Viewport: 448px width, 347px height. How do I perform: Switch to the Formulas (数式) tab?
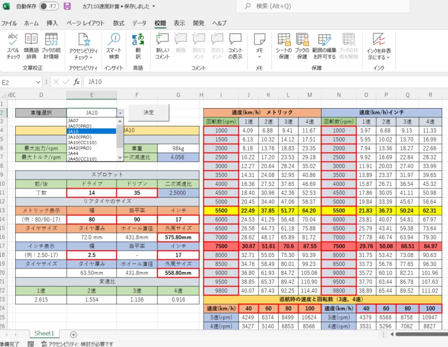pos(119,23)
